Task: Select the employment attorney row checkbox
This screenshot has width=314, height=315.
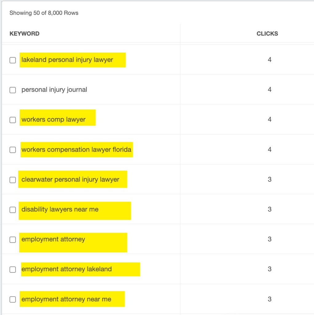Action: click(x=13, y=240)
